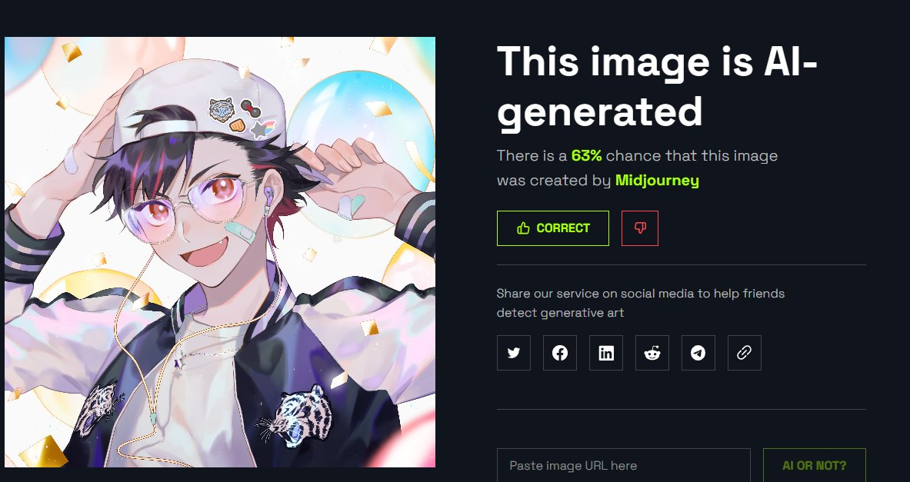Open the Telegram share icon
Screen dimensions: 910x482
pos(698,353)
